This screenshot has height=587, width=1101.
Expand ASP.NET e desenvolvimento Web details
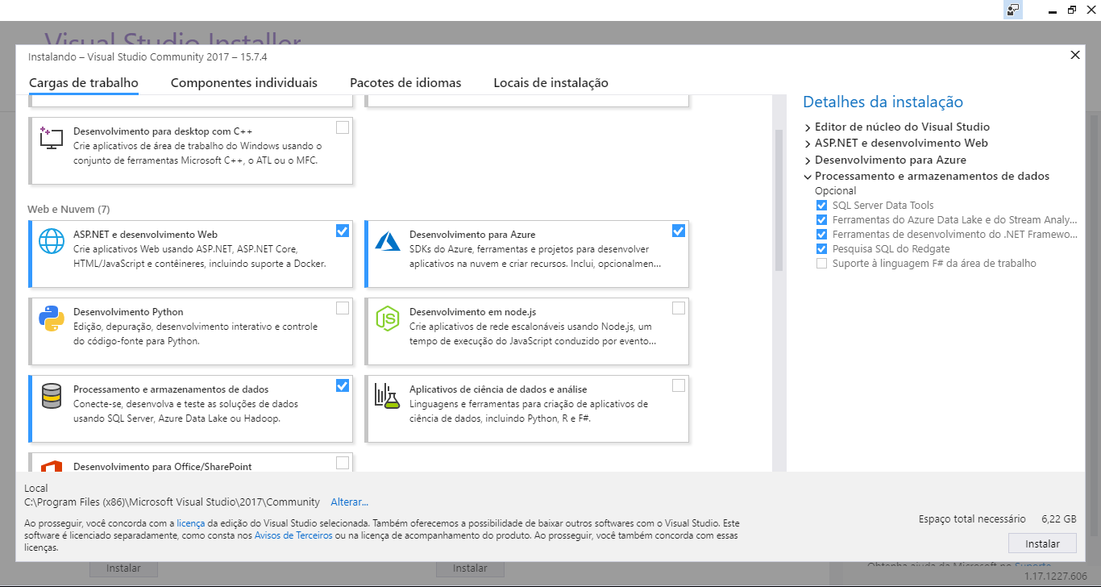pos(808,144)
